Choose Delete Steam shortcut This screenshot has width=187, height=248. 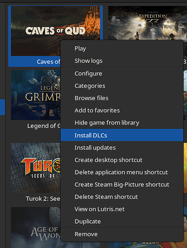(122, 197)
